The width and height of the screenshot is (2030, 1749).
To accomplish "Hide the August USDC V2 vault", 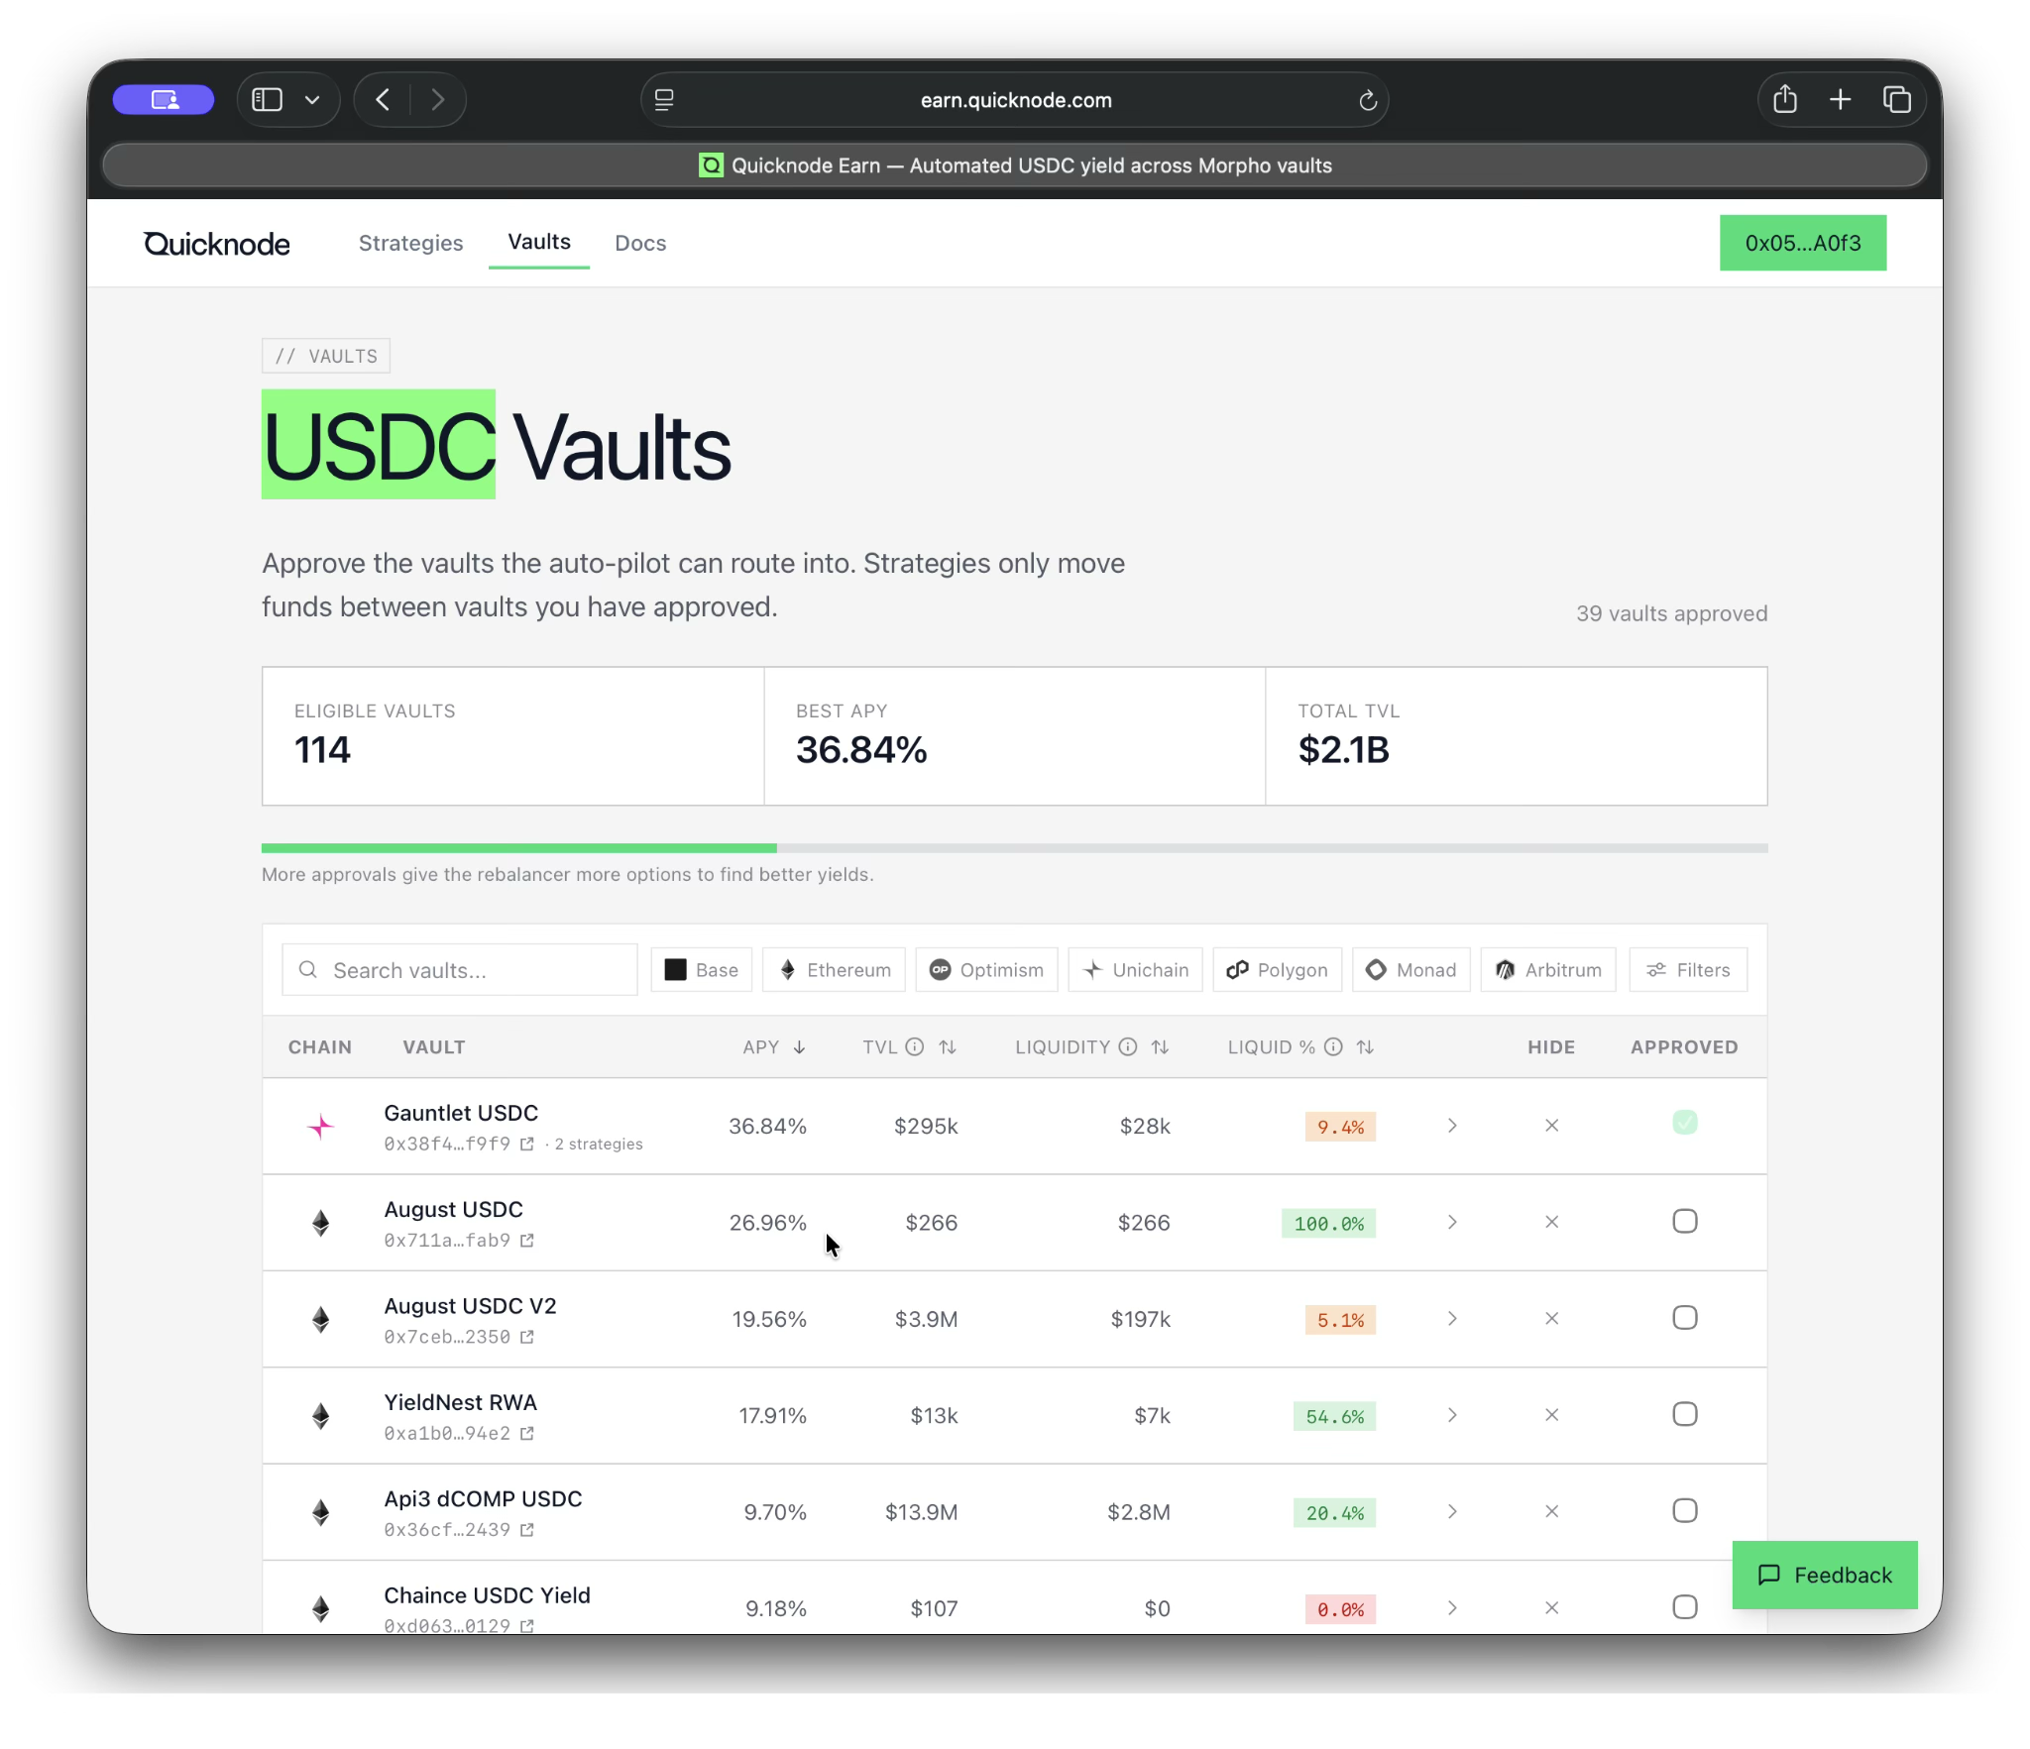I will coord(1551,1319).
